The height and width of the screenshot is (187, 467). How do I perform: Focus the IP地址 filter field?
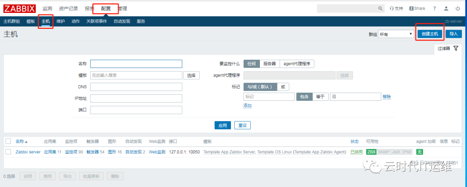136,98
